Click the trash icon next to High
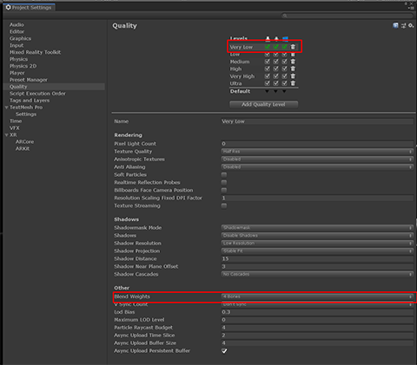Viewport: 417px width, 365px height. 293,68
